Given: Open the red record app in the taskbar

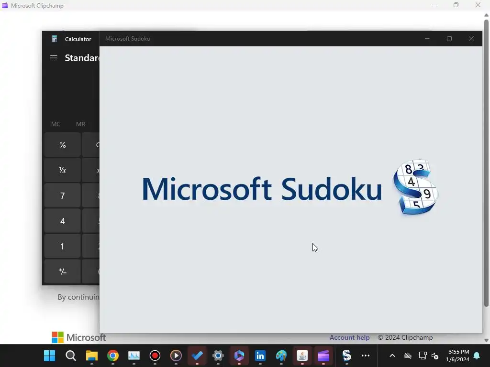Looking at the screenshot, I should 155,356.
